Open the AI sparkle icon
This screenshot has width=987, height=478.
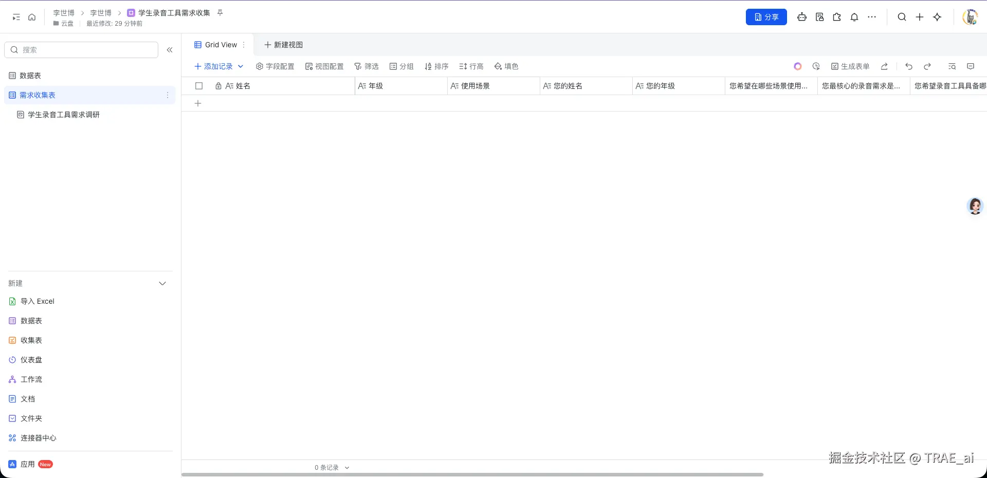(x=937, y=17)
